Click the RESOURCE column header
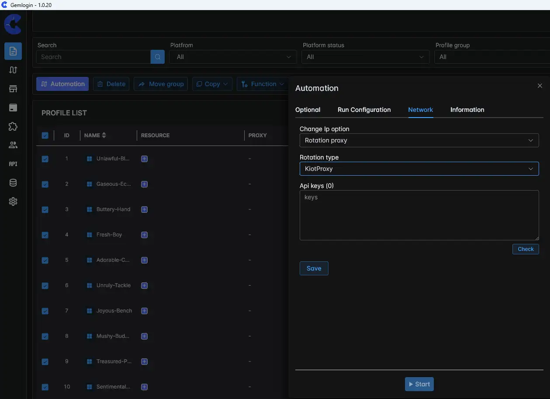 tap(155, 135)
